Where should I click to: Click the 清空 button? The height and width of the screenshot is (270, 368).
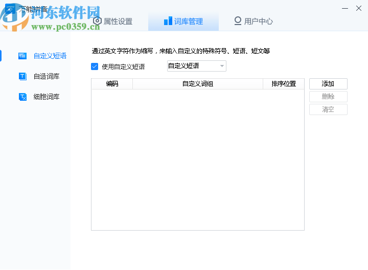pos(328,109)
